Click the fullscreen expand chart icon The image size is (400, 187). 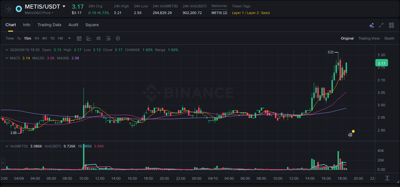pyautogui.click(x=381, y=25)
